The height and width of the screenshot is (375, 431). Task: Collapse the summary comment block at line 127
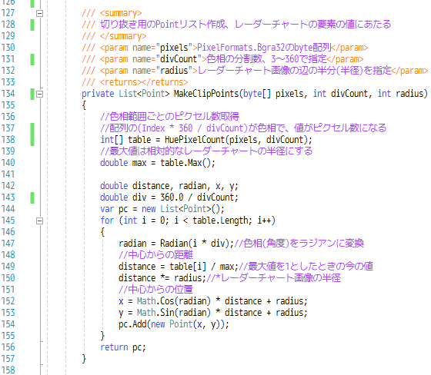(x=39, y=13)
